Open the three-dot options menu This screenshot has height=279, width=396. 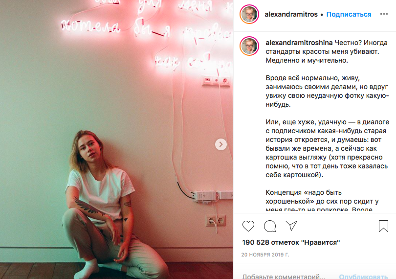384,14
